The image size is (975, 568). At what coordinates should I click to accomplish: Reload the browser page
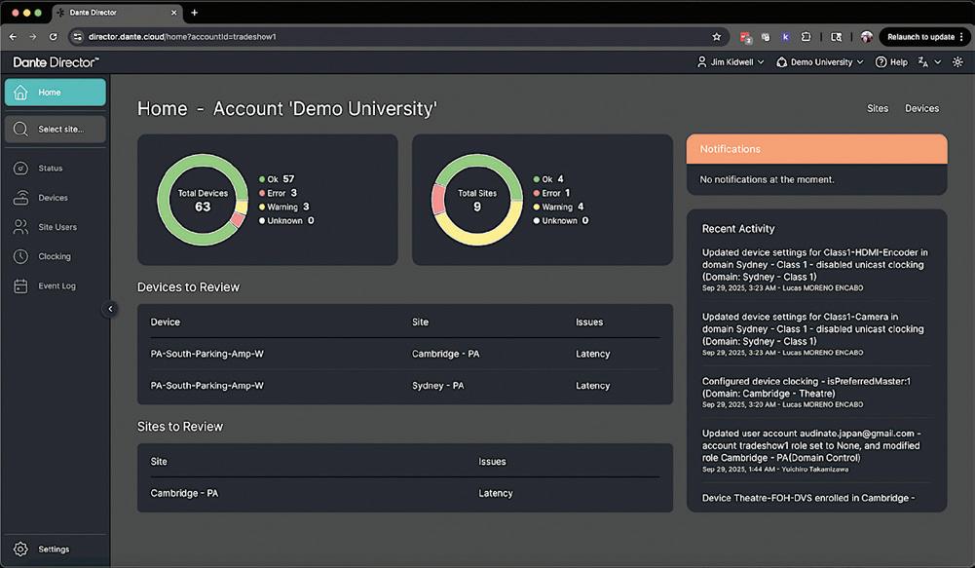tap(54, 37)
